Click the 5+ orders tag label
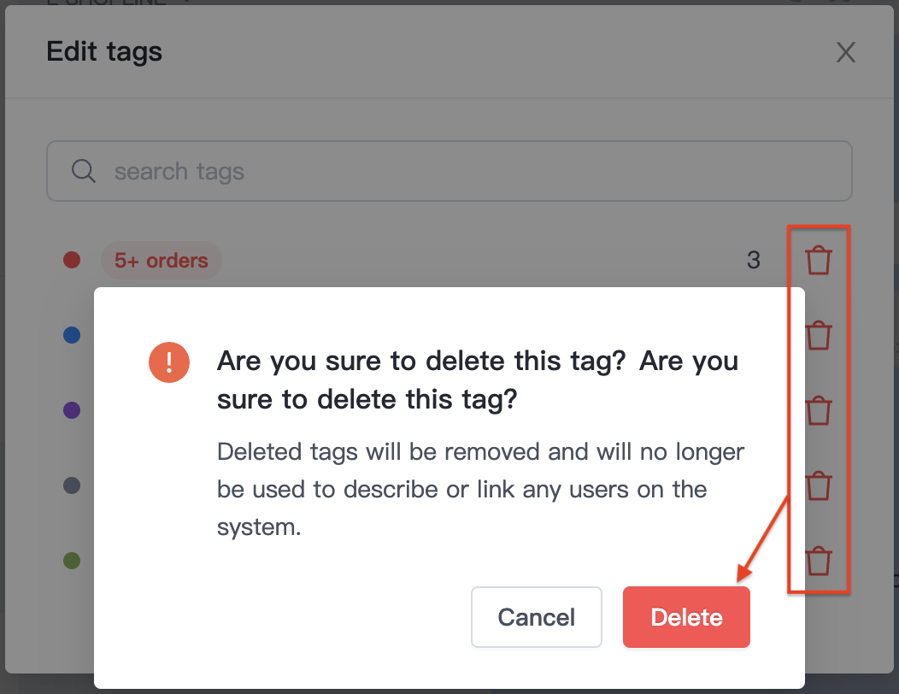The height and width of the screenshot is (694, 899). pos(162,261)
